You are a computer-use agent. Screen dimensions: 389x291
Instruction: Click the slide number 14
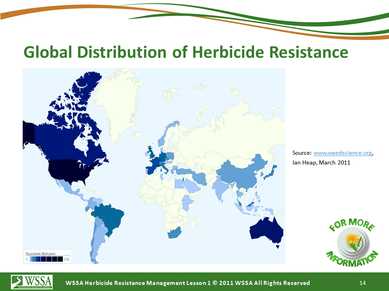coord(362,283)
